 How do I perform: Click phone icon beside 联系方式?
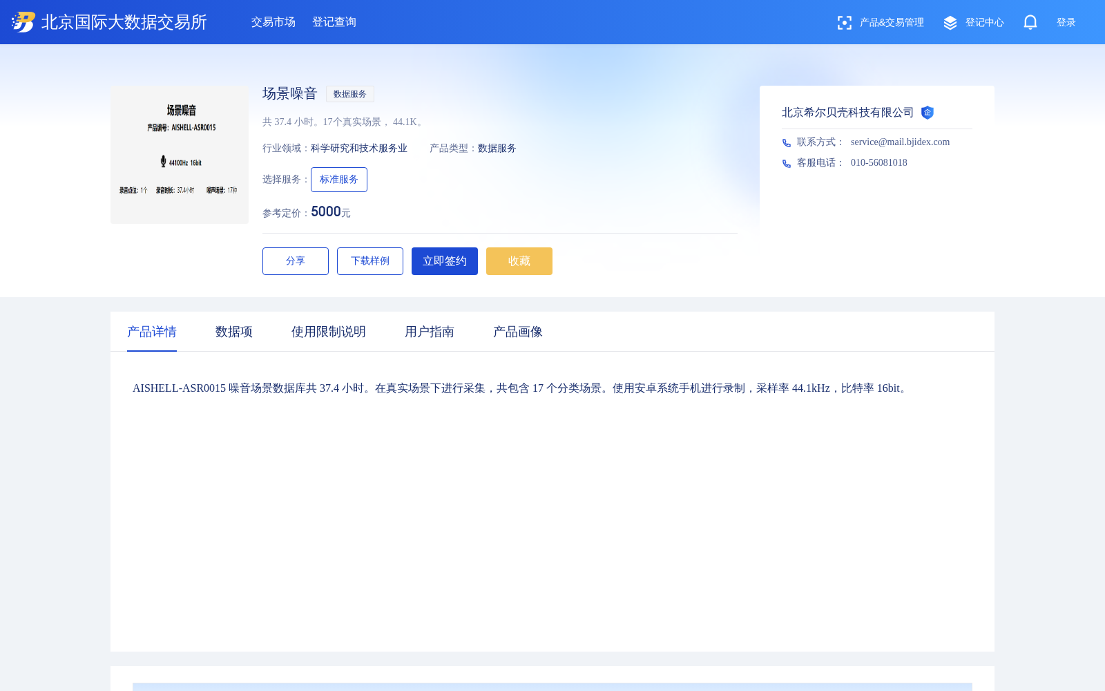pos(787,143)
